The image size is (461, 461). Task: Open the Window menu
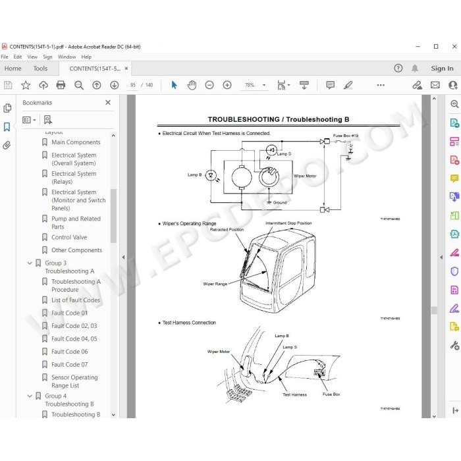click(x=67, y=57)
